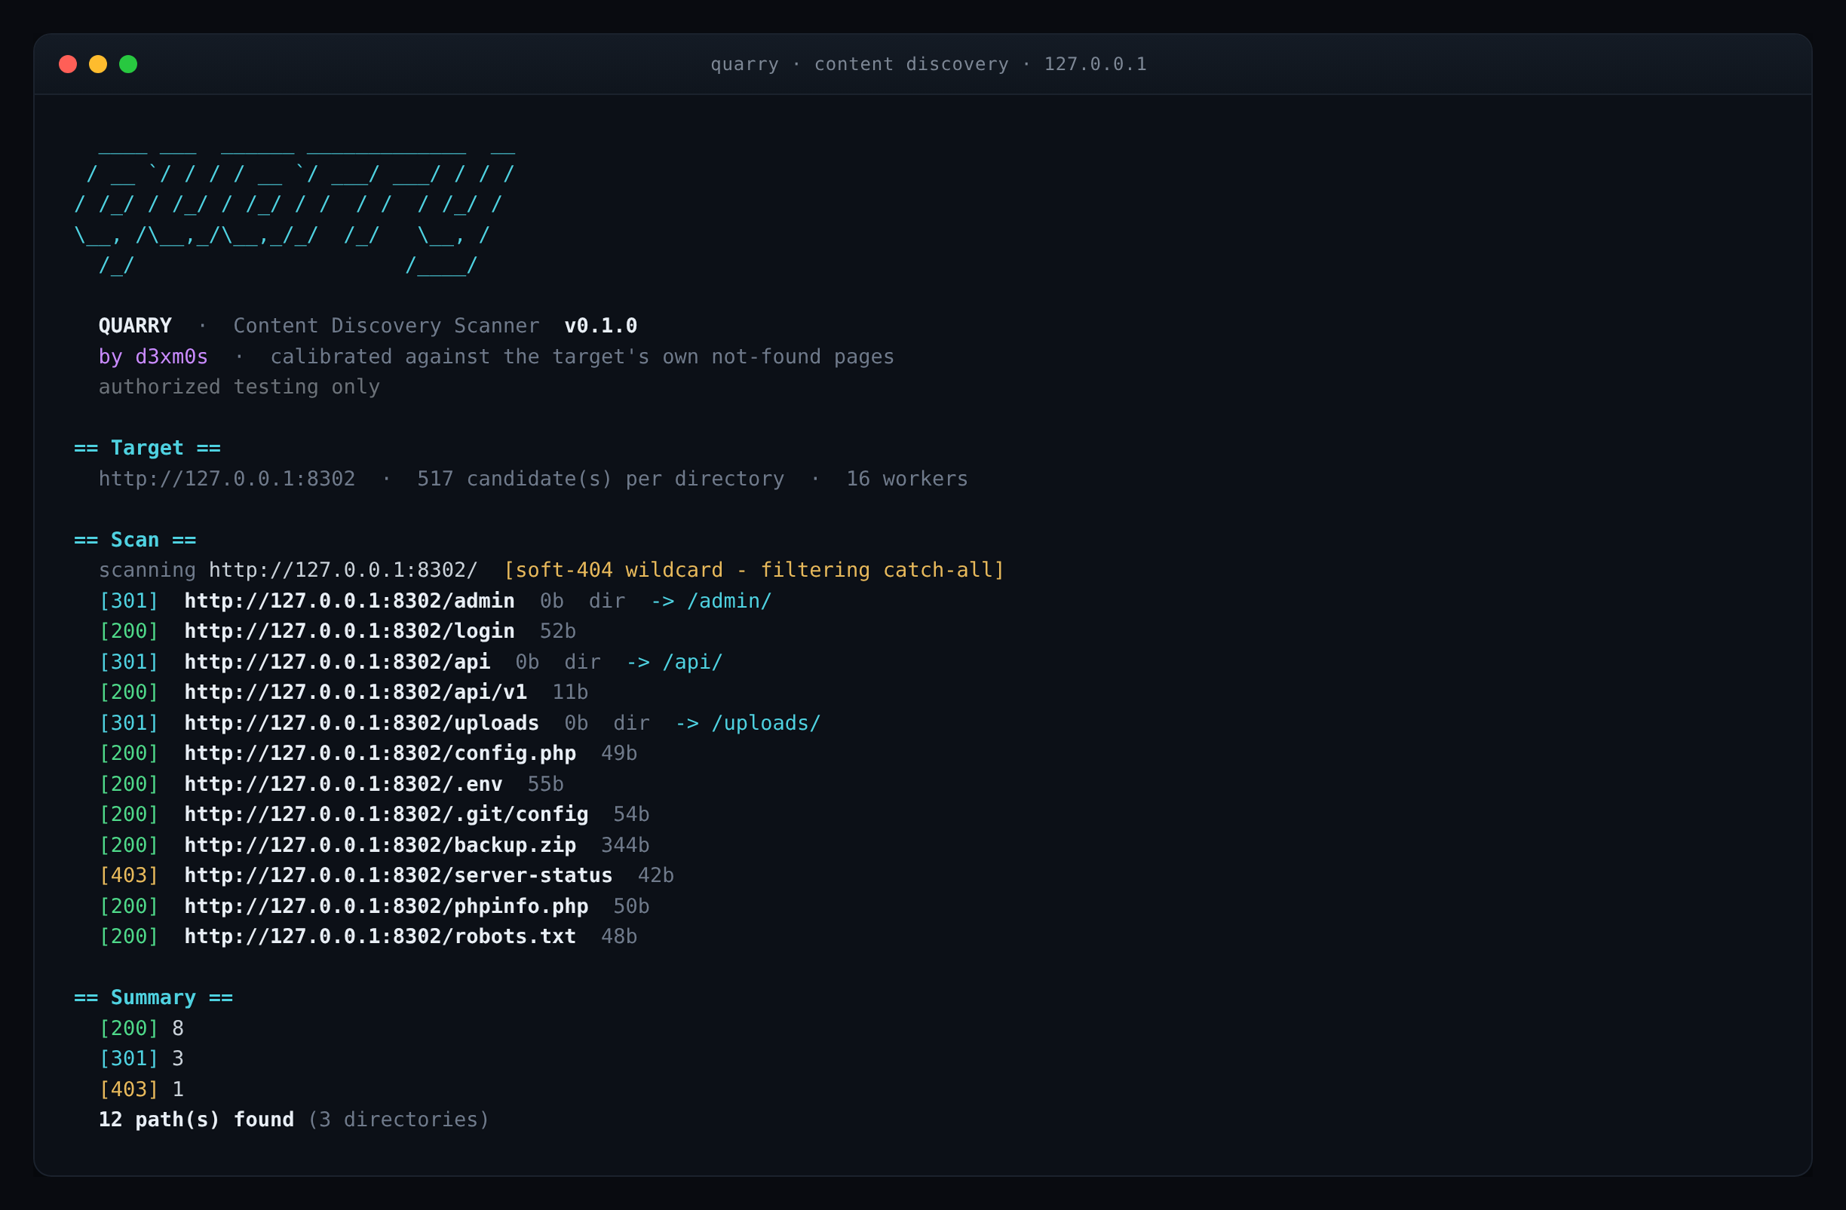Click the window title 'quarry · content discovery · 127.0.0.1'
The height and width of the screenshot is (1210, 1846).
click(928, 63)
